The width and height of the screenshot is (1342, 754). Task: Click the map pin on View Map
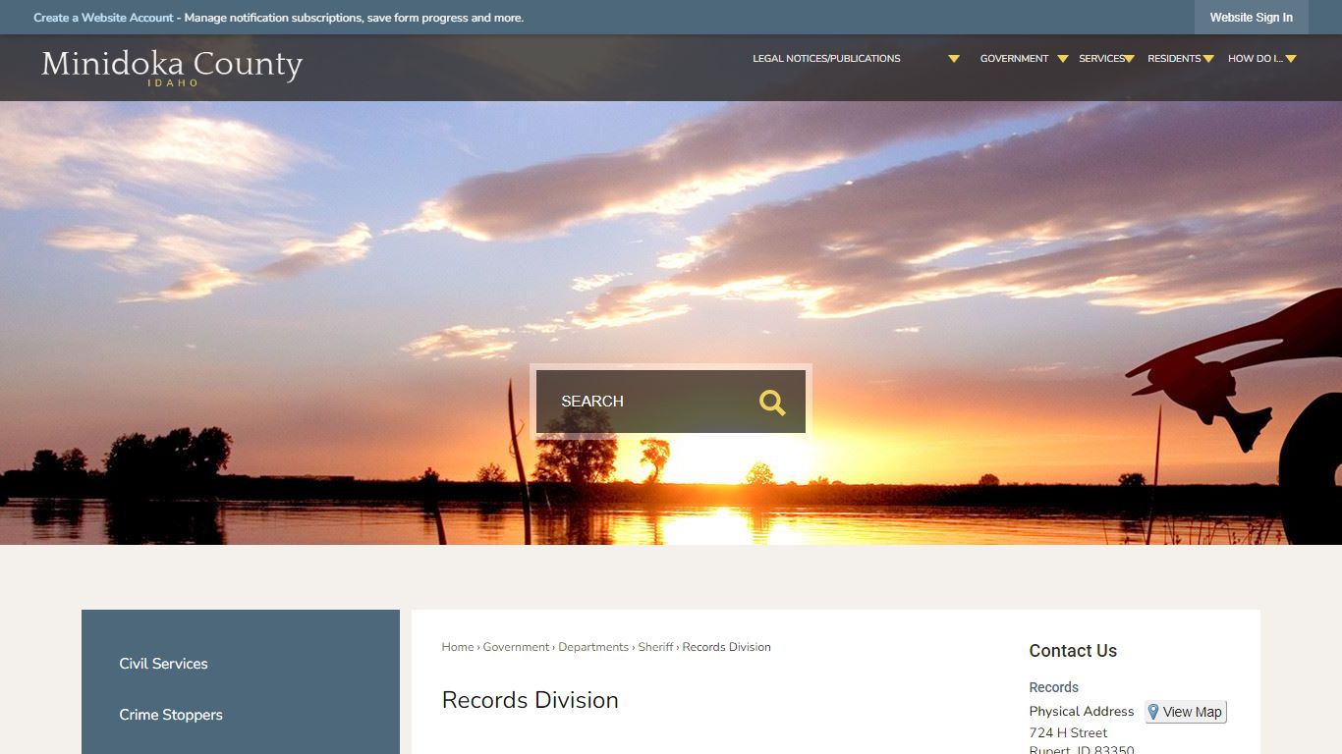coord(1153,712)
